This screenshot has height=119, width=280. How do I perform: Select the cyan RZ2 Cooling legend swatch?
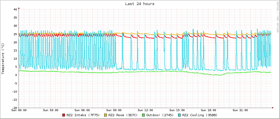179,115
